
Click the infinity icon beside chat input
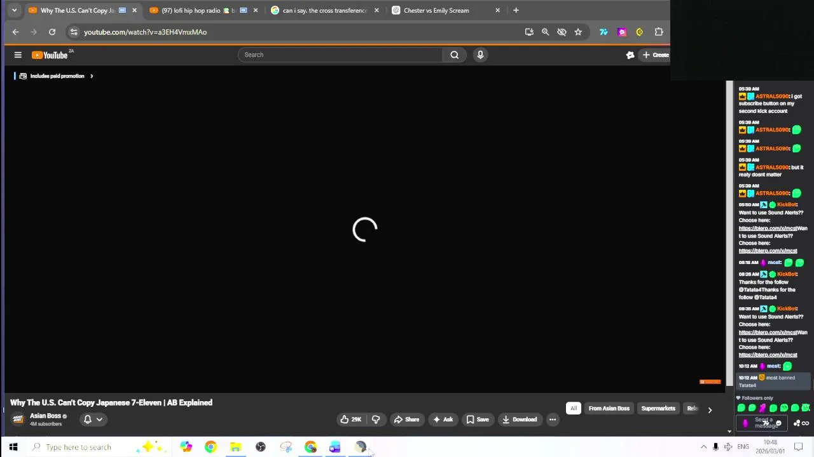coord(805,423)
